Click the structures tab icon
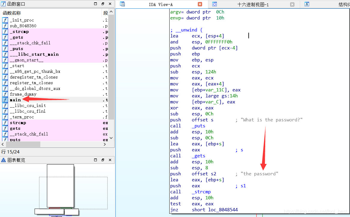Screen dimensions: 350x217 tap(307, 4)
